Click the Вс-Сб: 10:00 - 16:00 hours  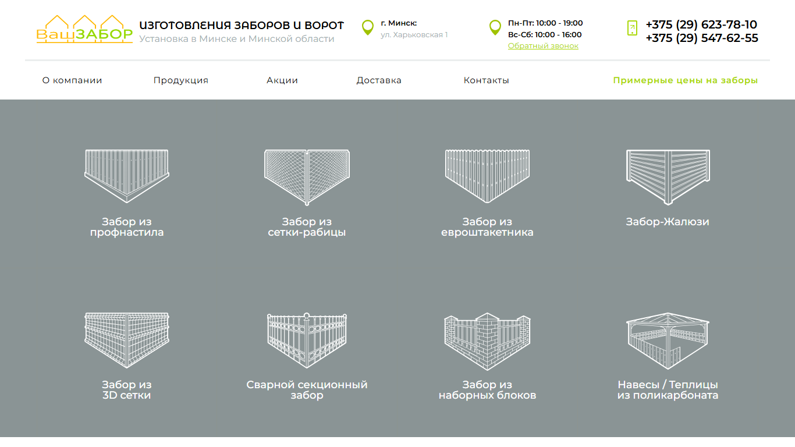545,35
